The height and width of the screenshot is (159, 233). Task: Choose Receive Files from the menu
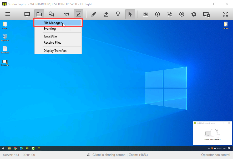click(58, 43)
